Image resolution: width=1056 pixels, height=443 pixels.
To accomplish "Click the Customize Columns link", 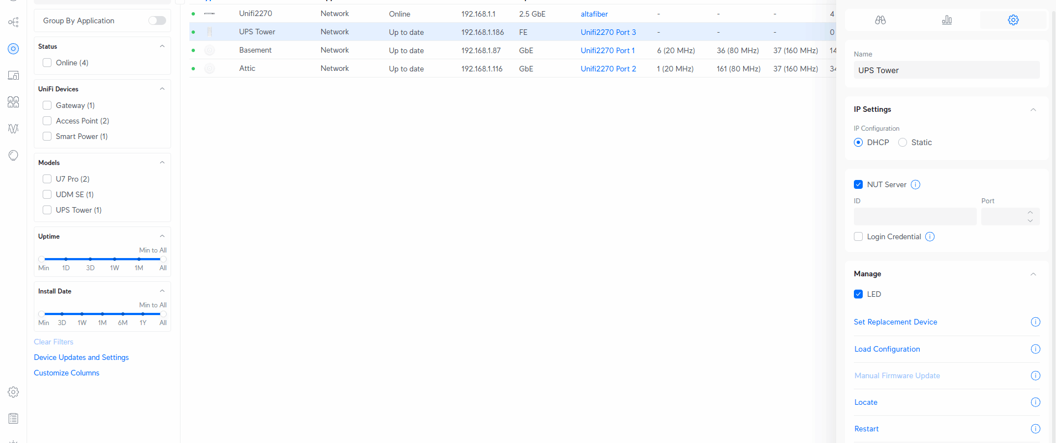I will tap(66, 373).
